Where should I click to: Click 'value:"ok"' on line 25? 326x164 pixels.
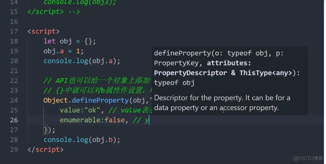click(x=80, y=110)
